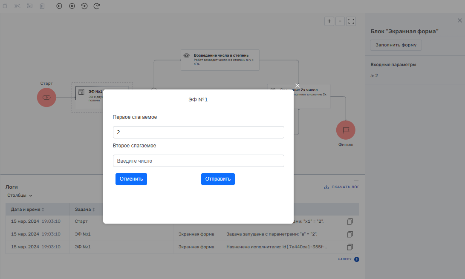Collapse the logs panel with the minus icon

click(x=356, y=180)
